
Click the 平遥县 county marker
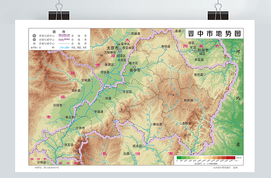[x=93, y=112]
